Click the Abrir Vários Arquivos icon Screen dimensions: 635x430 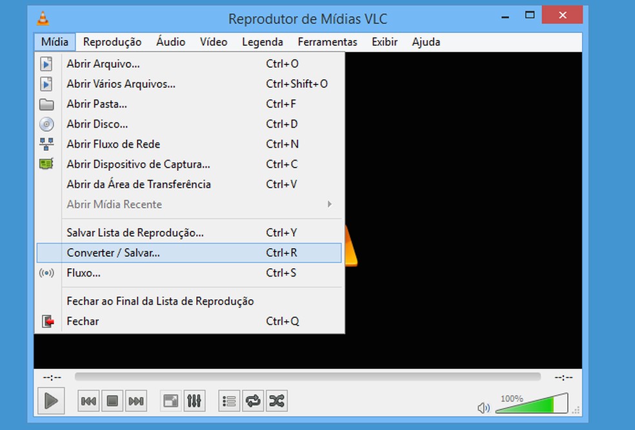(46, 84)
